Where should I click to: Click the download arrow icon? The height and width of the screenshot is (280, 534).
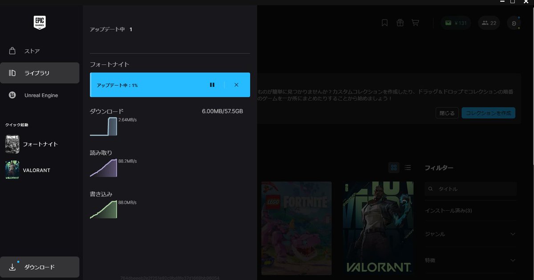(12, 267)
